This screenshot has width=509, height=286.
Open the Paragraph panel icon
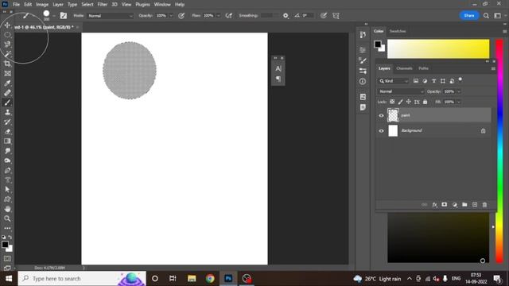coord(278,79)
